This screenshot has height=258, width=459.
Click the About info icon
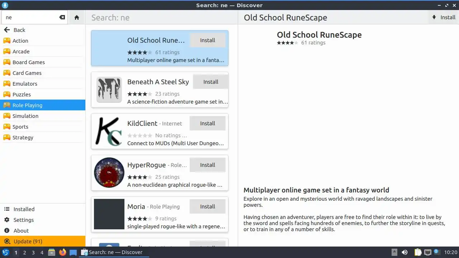coord(6,230)
